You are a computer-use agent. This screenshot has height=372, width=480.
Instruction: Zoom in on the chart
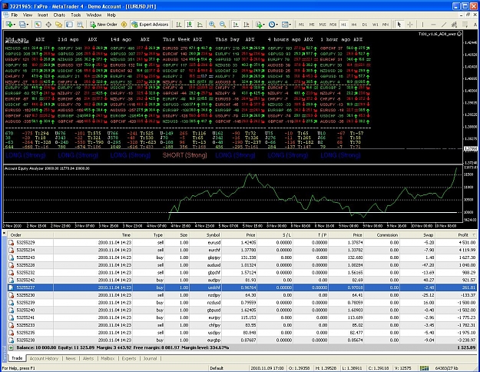[x=212, y=25]
